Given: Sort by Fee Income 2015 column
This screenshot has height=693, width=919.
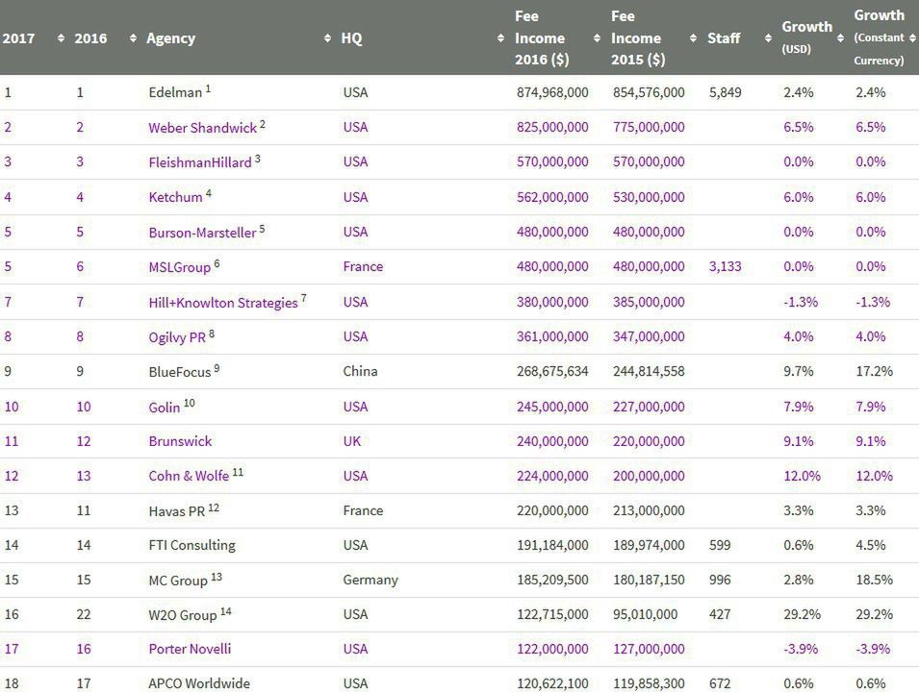Looking at the screenshot, I should [636, 38].
